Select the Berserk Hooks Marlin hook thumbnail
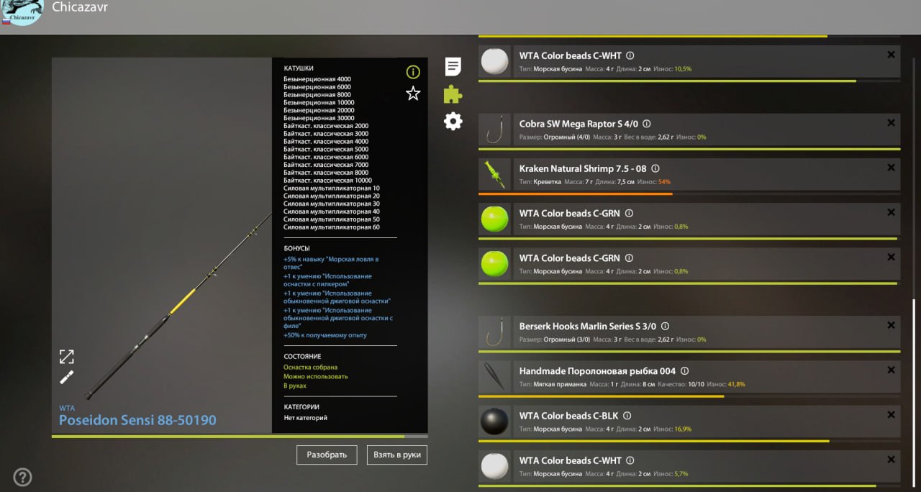Viewport: 921px width, 492px height. (x=494, y=332)
